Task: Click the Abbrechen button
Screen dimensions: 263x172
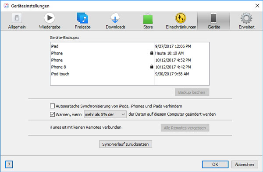Action: tap(245, 165)
